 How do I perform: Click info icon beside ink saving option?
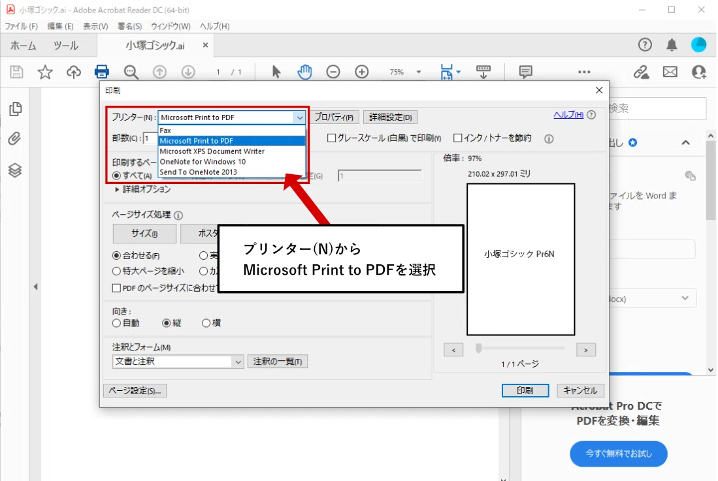(549, 138)
